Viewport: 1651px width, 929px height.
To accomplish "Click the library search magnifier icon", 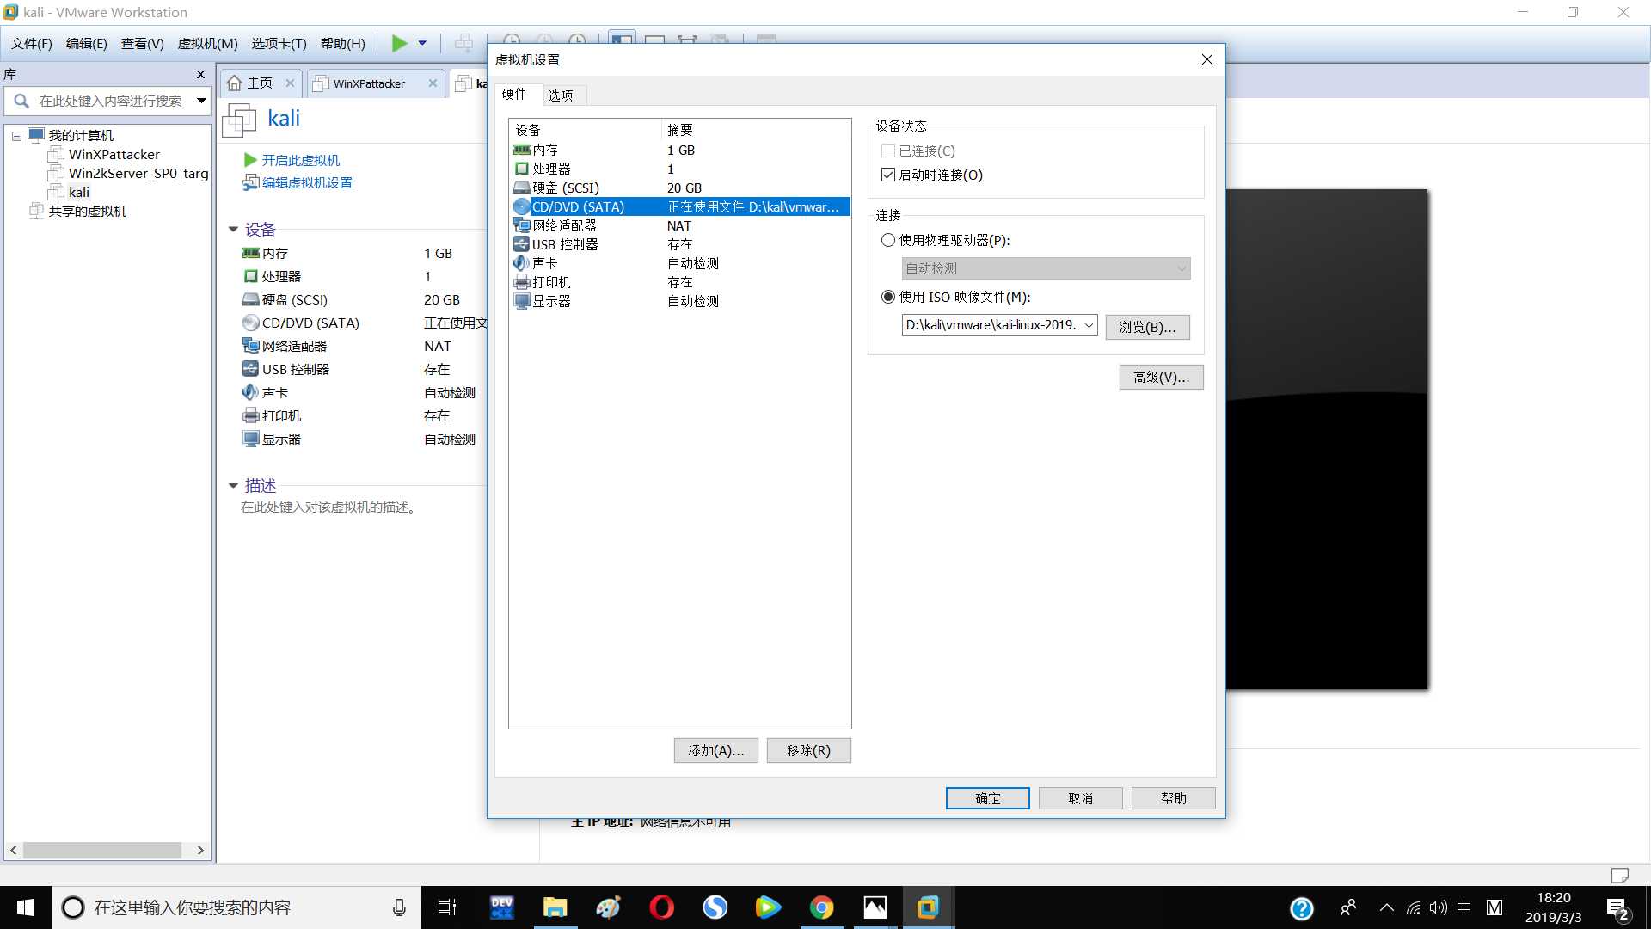I will [x=21, y=101].
